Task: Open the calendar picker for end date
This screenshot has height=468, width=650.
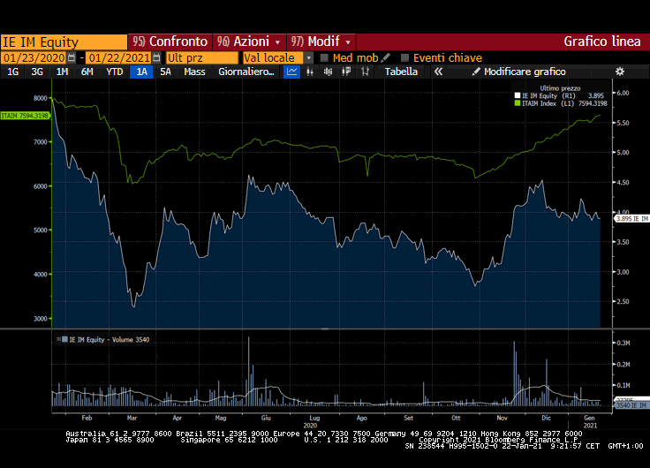Action: pos(156,57)
